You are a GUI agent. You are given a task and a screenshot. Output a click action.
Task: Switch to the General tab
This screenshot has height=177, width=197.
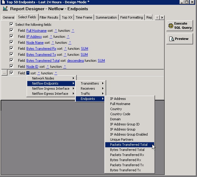pyautogui.click(x=8, y=17)
